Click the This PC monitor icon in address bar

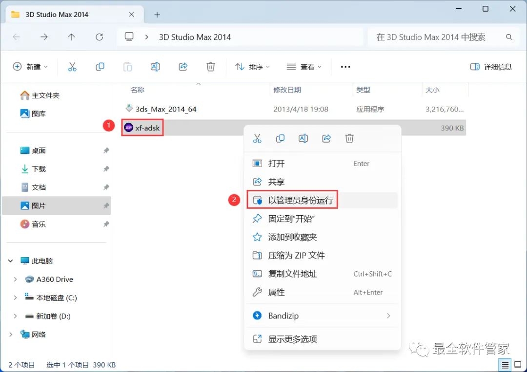click(x=129, y=37)
